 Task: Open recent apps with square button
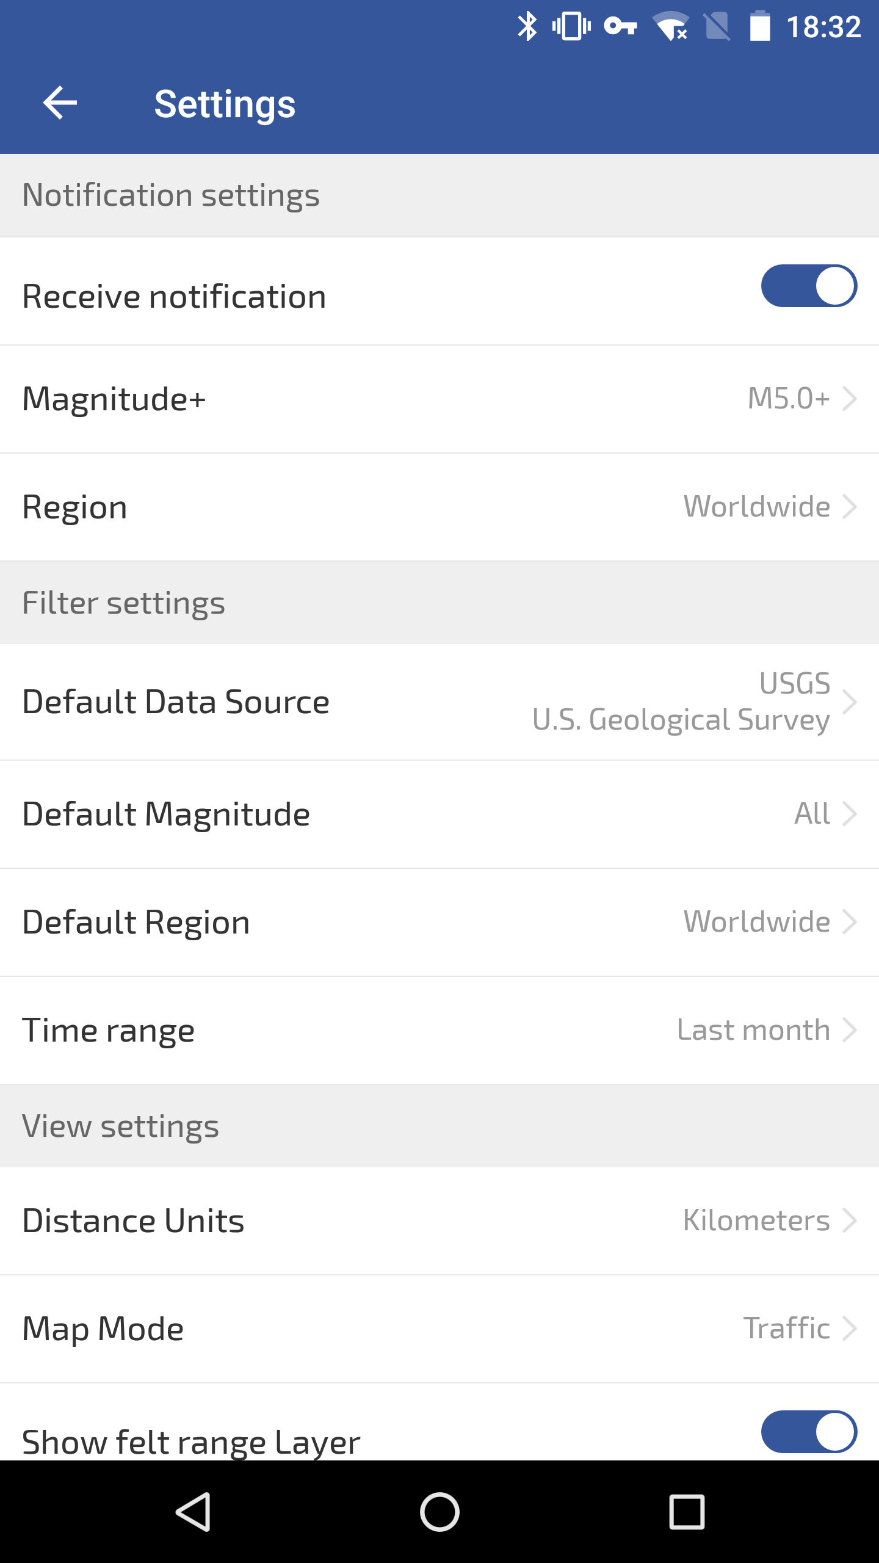point(687,1512)
